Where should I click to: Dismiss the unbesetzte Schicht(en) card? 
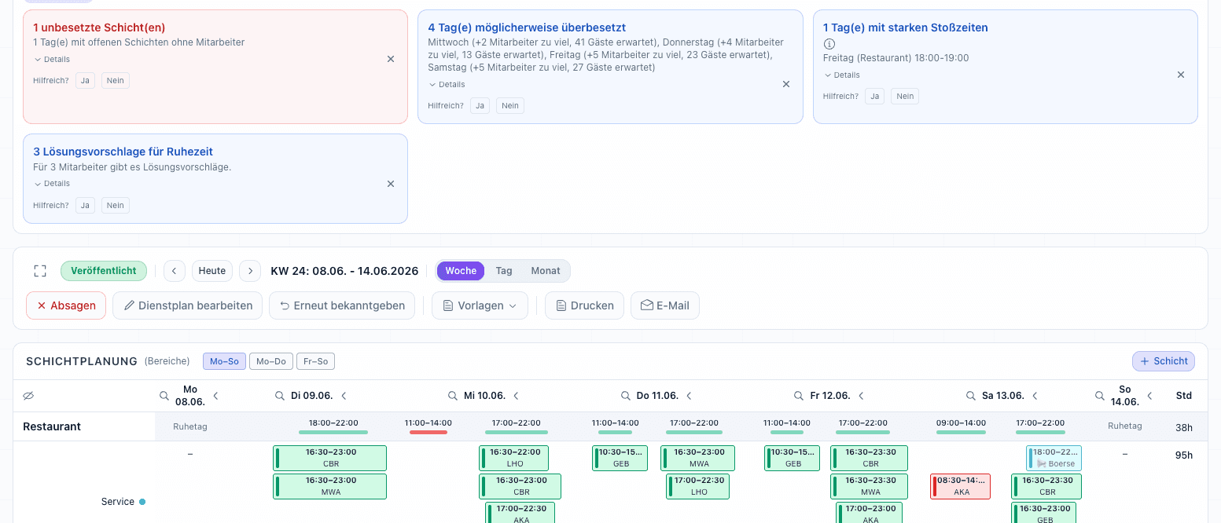tap(391, 59)
